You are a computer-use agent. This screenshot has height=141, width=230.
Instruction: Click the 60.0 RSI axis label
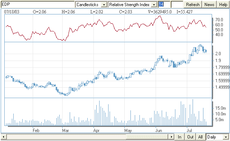pyautogui.click(x=219, y=25)
